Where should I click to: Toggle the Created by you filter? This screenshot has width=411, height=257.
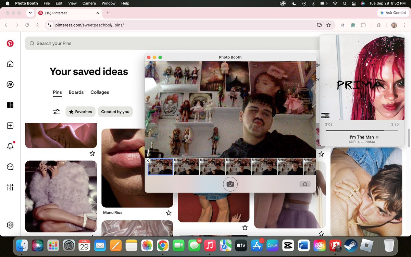pyautogui.click(x=115, y=112)
